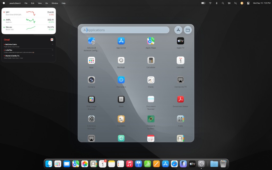272x170 pixels.
Task: Launch Photos from the Dock
Action: 85,164
